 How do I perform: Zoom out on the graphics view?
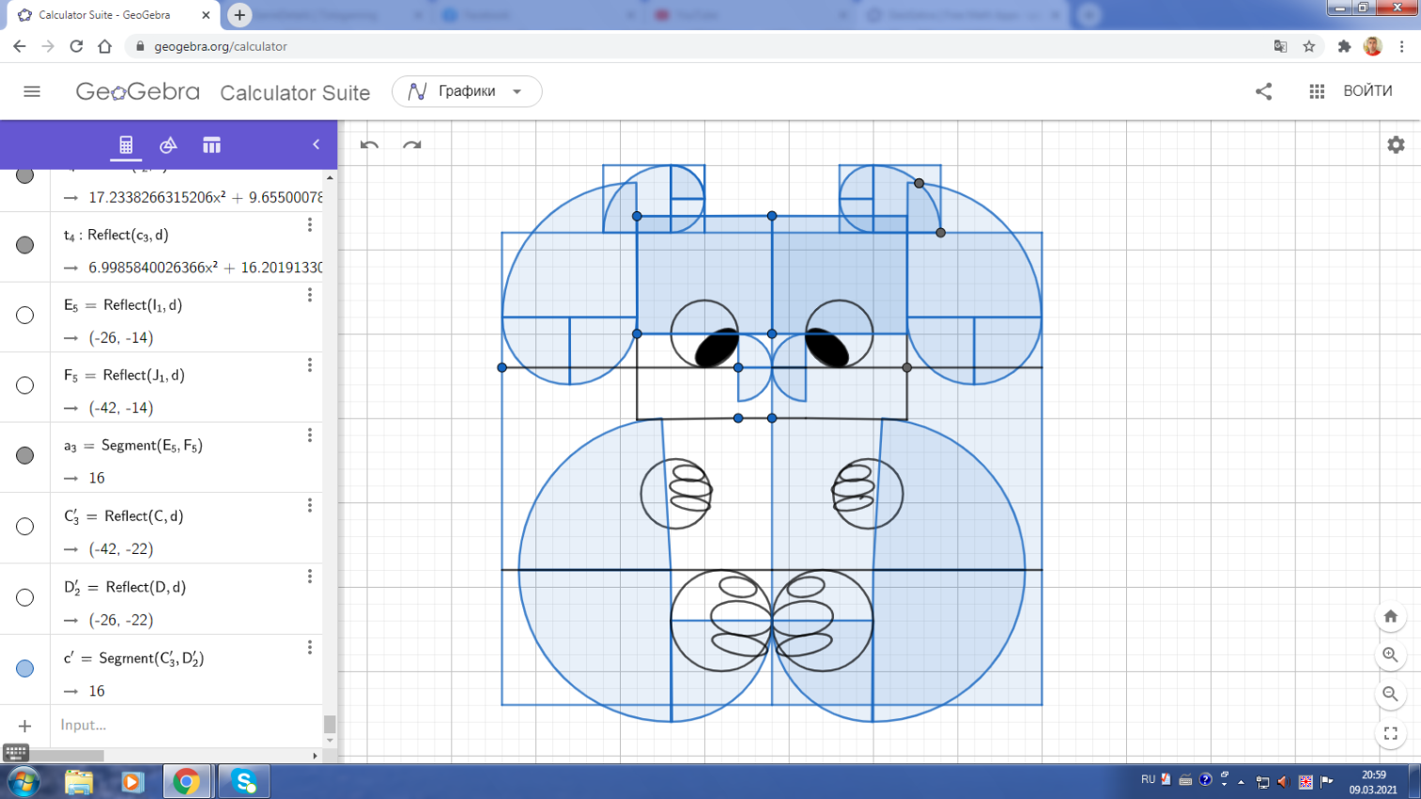[x=1390, y=694]
